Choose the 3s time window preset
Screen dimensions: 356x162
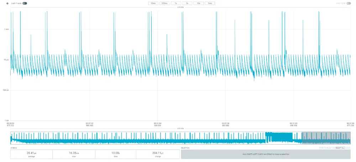coord(187,3)
